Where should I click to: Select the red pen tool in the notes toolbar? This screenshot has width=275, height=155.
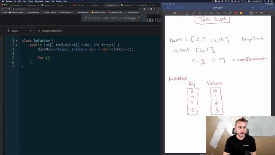181,13
